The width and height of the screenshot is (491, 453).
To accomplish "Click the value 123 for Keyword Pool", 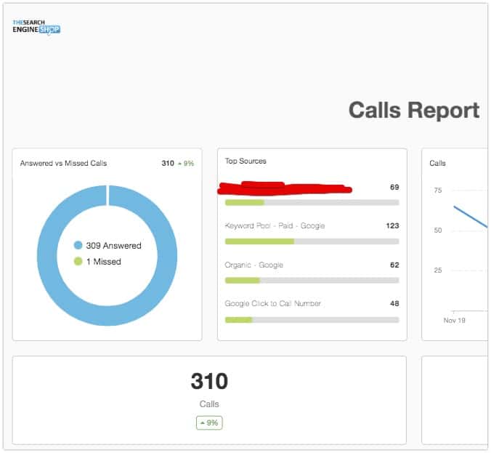I will [x=393, y=225].
